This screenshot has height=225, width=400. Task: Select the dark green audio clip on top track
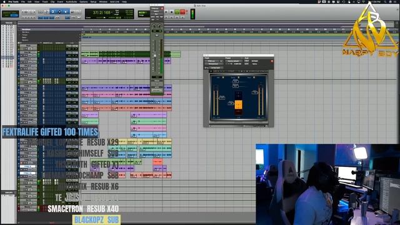[x=134, y=54]
